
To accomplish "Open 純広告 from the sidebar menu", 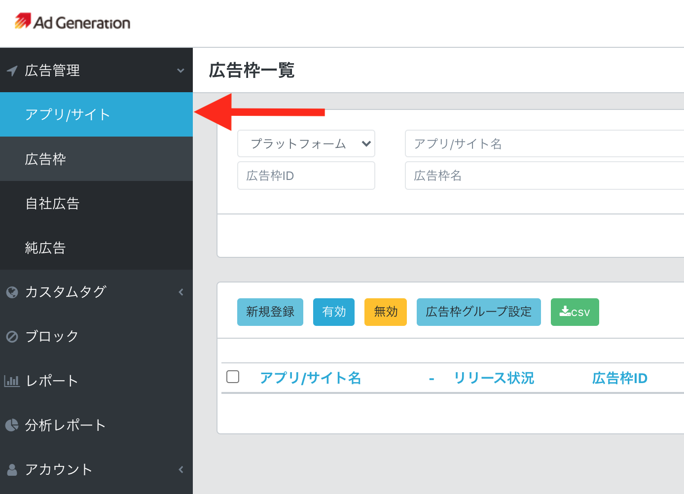I will click(45, 247).
